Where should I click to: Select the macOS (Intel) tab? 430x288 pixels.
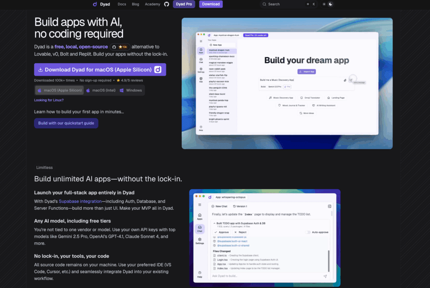[101, 90]
